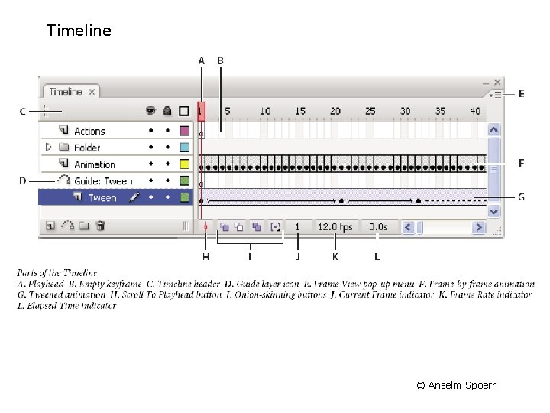
Task: Click the vertical scrollbar thumb
Action: click(x=493, y=170)
